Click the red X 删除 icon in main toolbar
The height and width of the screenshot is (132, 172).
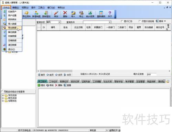[65, 14]
